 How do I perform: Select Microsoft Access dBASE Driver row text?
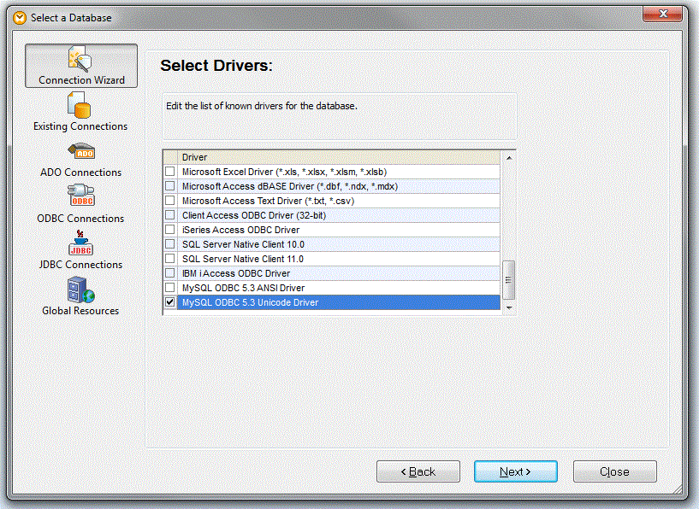[x=290, y=186]
